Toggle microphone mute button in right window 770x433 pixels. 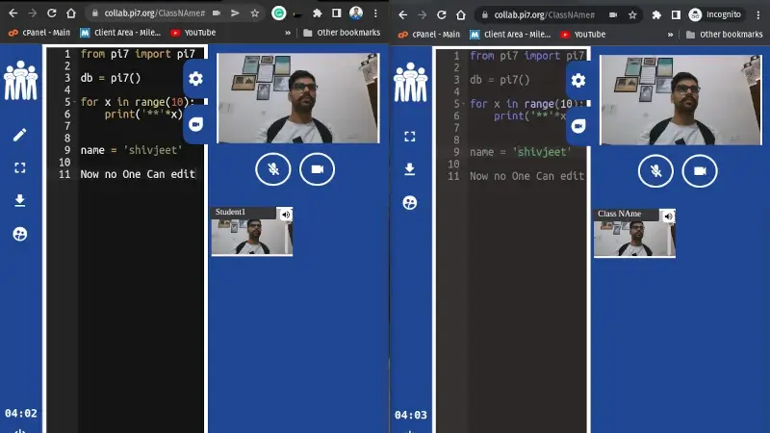[655, 171]
